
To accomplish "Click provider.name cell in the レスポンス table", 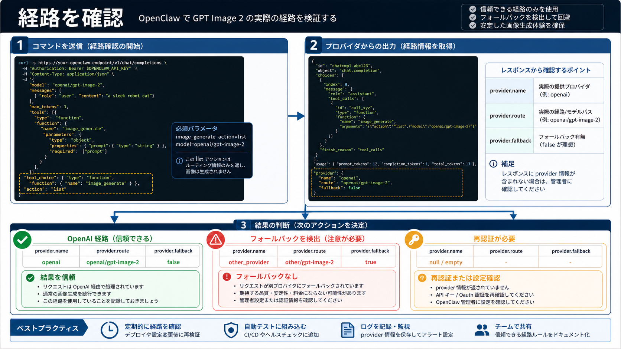I will 510,90.
